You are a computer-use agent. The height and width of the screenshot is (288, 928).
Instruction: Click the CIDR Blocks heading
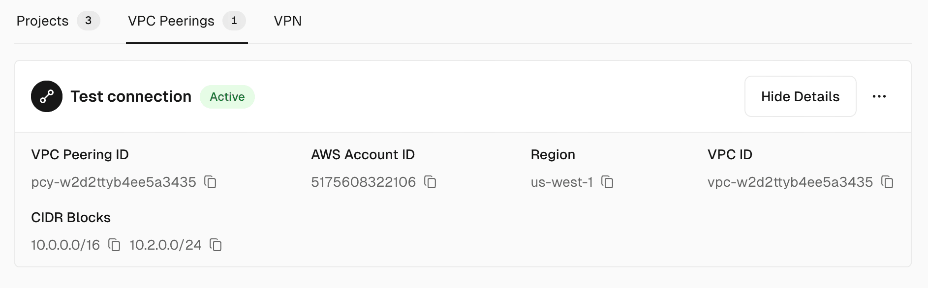pos(71,217)
